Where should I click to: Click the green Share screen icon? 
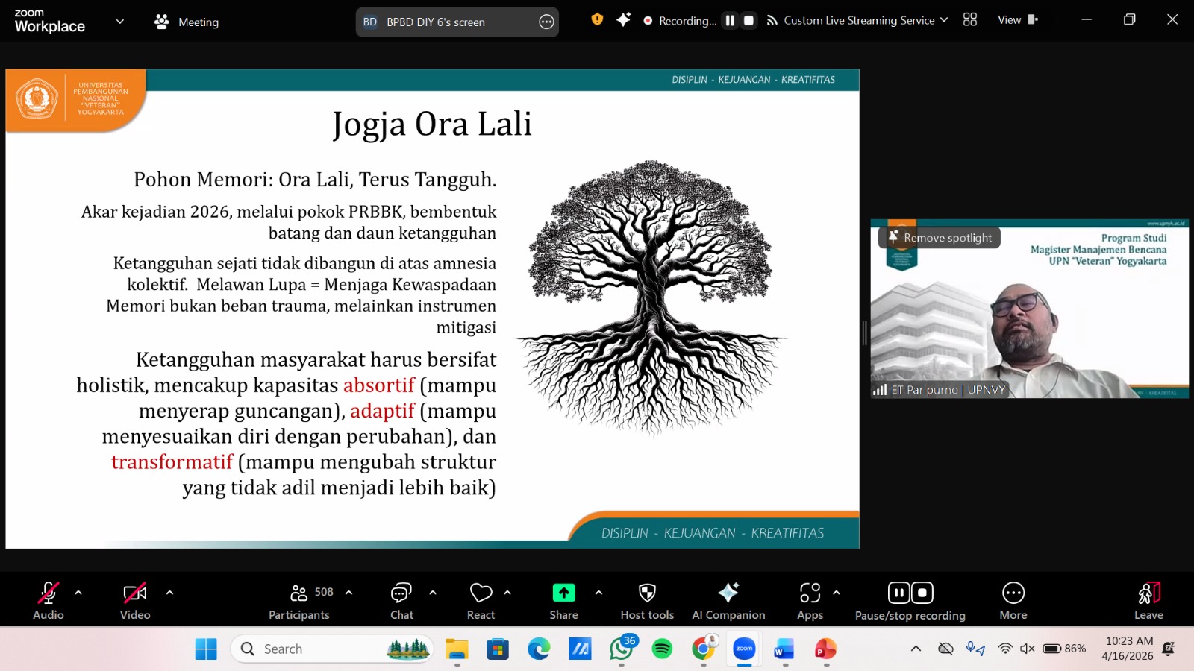[x=563, y=593]
